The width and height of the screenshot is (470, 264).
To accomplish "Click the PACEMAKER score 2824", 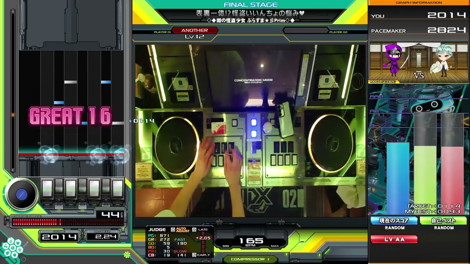I will point(446,30).
